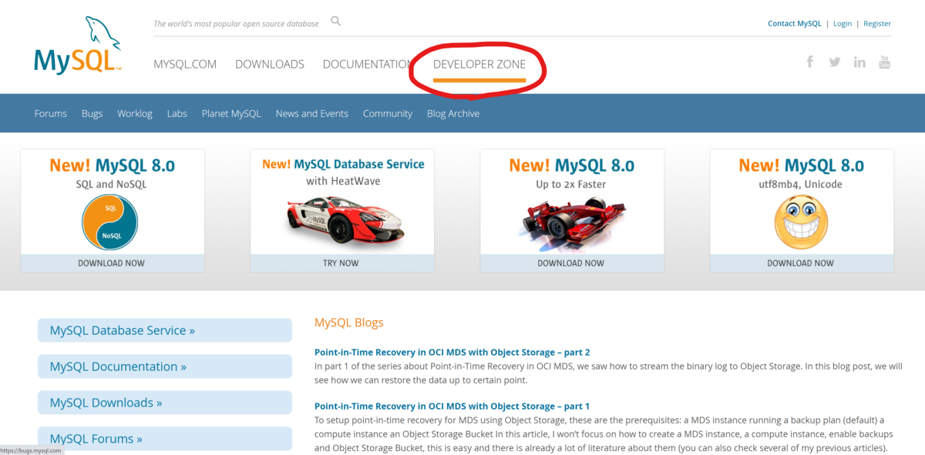Click DOWNLOAD NOW under utf8mb4, Unicode
The height and width of the screenshot is (455, 925).
tap(802, 263)
